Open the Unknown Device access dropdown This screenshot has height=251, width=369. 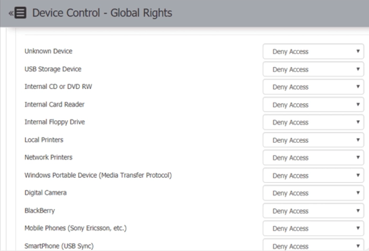pyautogui.click(x=313, y=51)
